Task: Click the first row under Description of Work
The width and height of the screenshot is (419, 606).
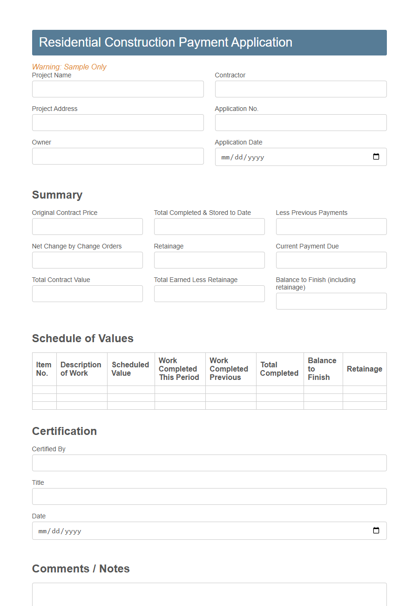Action: pos(81,391)
